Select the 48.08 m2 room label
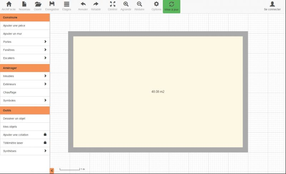286x174 pixels. (158, 92)
